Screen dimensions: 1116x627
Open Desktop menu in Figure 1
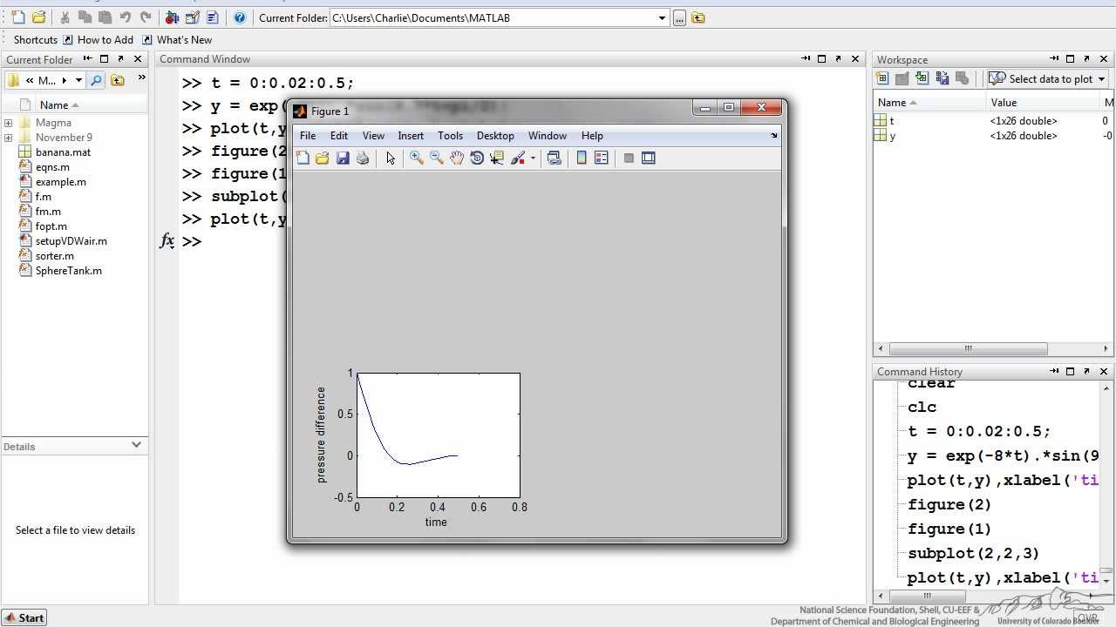point(495,136)
